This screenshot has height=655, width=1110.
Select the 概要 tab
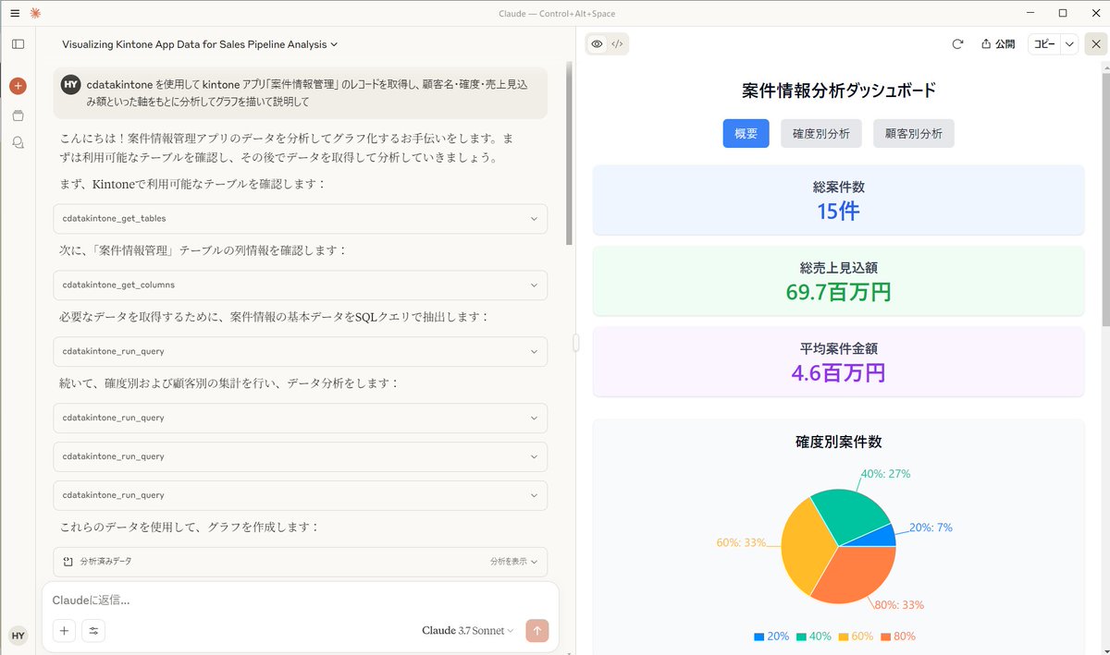[746, 133]
